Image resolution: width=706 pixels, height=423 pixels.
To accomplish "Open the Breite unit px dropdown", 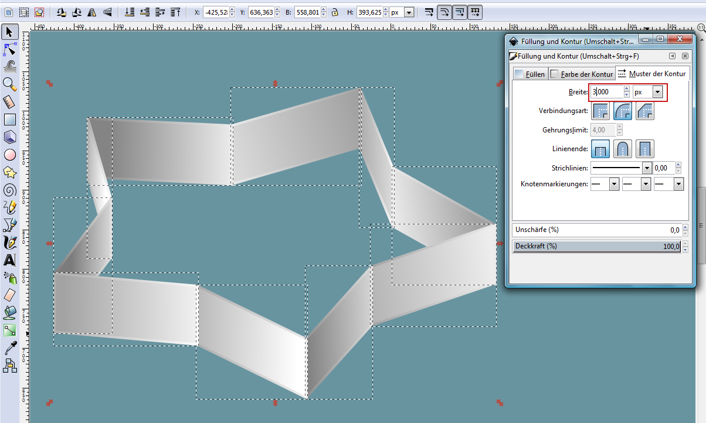I will point(657,92).
